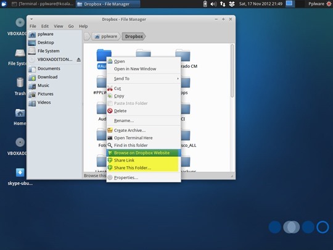
Task: Open the File menu
Action: (x=33, y=26)
